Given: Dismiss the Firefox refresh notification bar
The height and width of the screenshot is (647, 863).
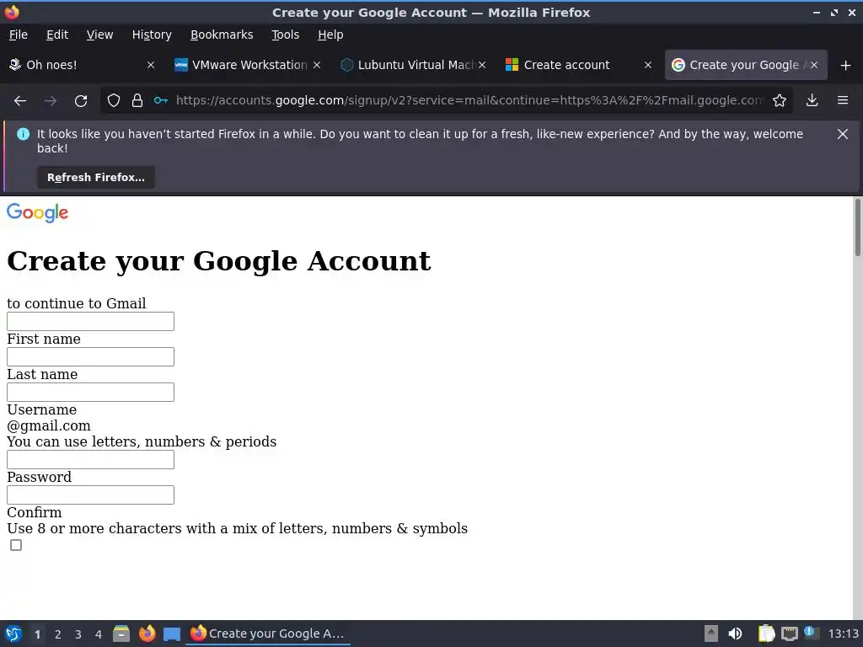Looking at the screenshot, I should pos(843,134).
